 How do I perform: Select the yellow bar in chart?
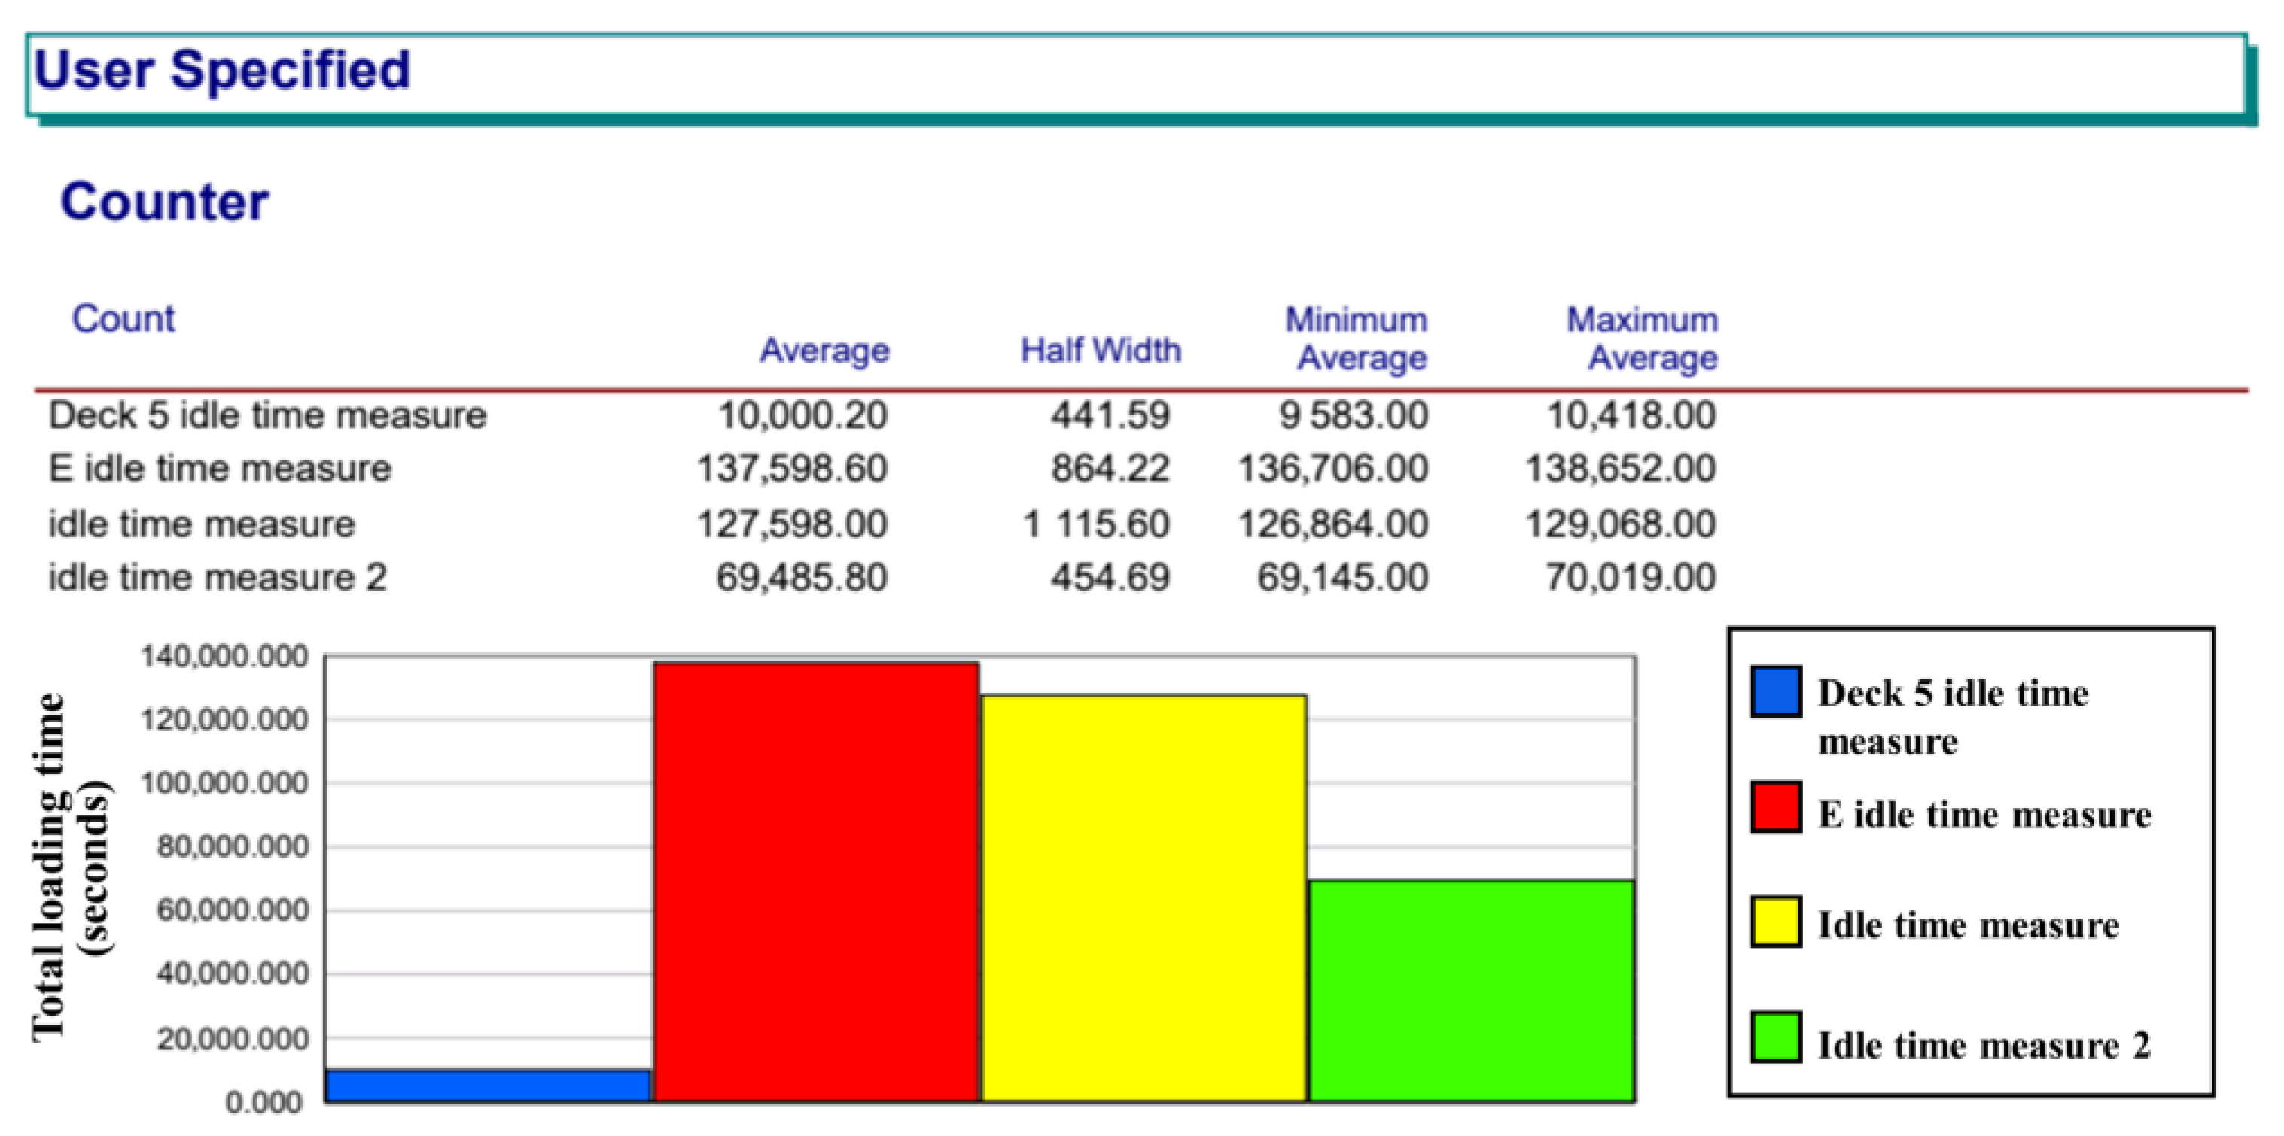pyautogui.click(x=1144, y=898)
